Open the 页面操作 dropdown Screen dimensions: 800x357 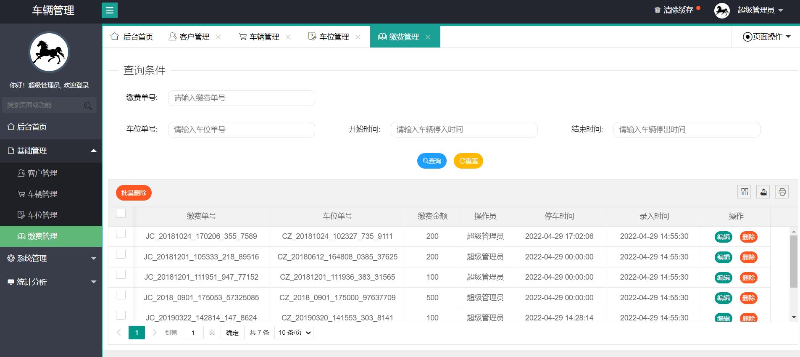[767, 37]
